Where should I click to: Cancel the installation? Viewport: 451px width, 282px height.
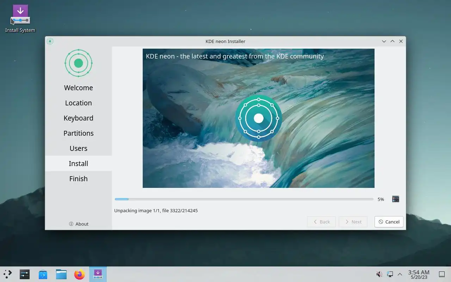(389, 222)
